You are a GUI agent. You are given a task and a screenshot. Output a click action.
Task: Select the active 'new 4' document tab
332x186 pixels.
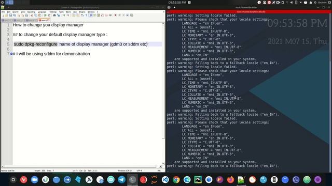[43, 20]
